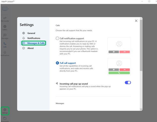The width and height of the screenshot is (157, 122).
Task: Open the Messages sidebar icon
Action: 5,36
